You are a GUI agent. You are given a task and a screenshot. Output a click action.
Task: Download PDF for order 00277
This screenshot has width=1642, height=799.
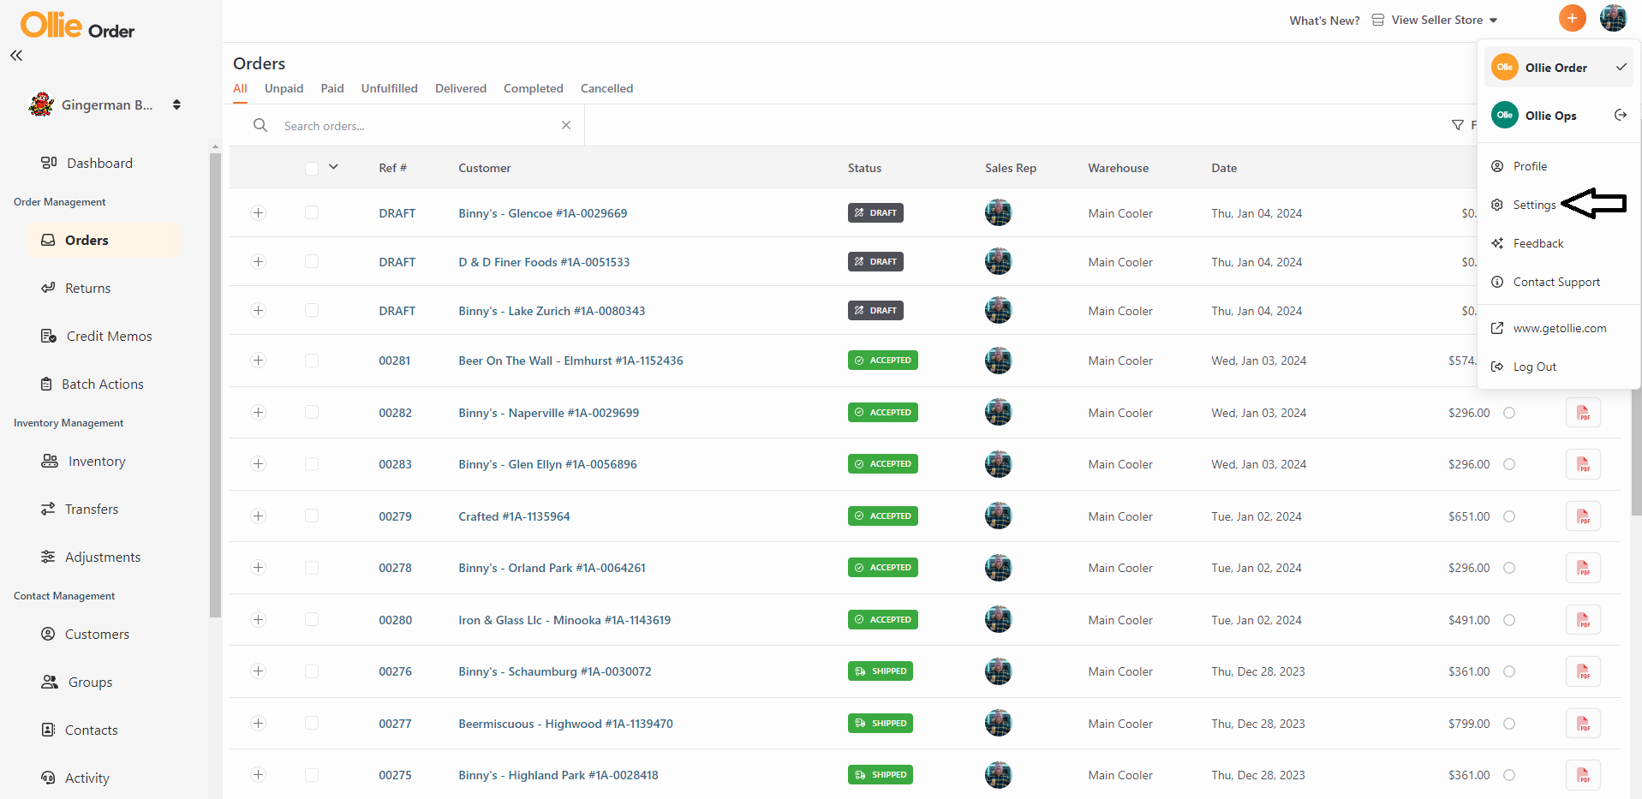point(1583,724)
